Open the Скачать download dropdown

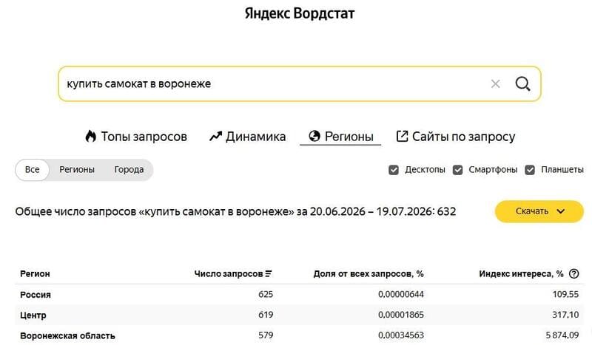click(539, 211)
